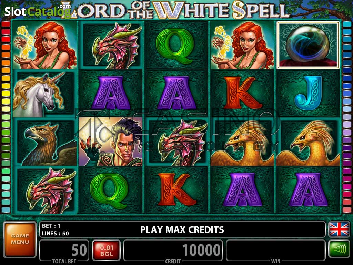Image resolution: width=353 pixels, height=265 pixels.
Task: Click the empty Win display field
Action: point(276,250)
